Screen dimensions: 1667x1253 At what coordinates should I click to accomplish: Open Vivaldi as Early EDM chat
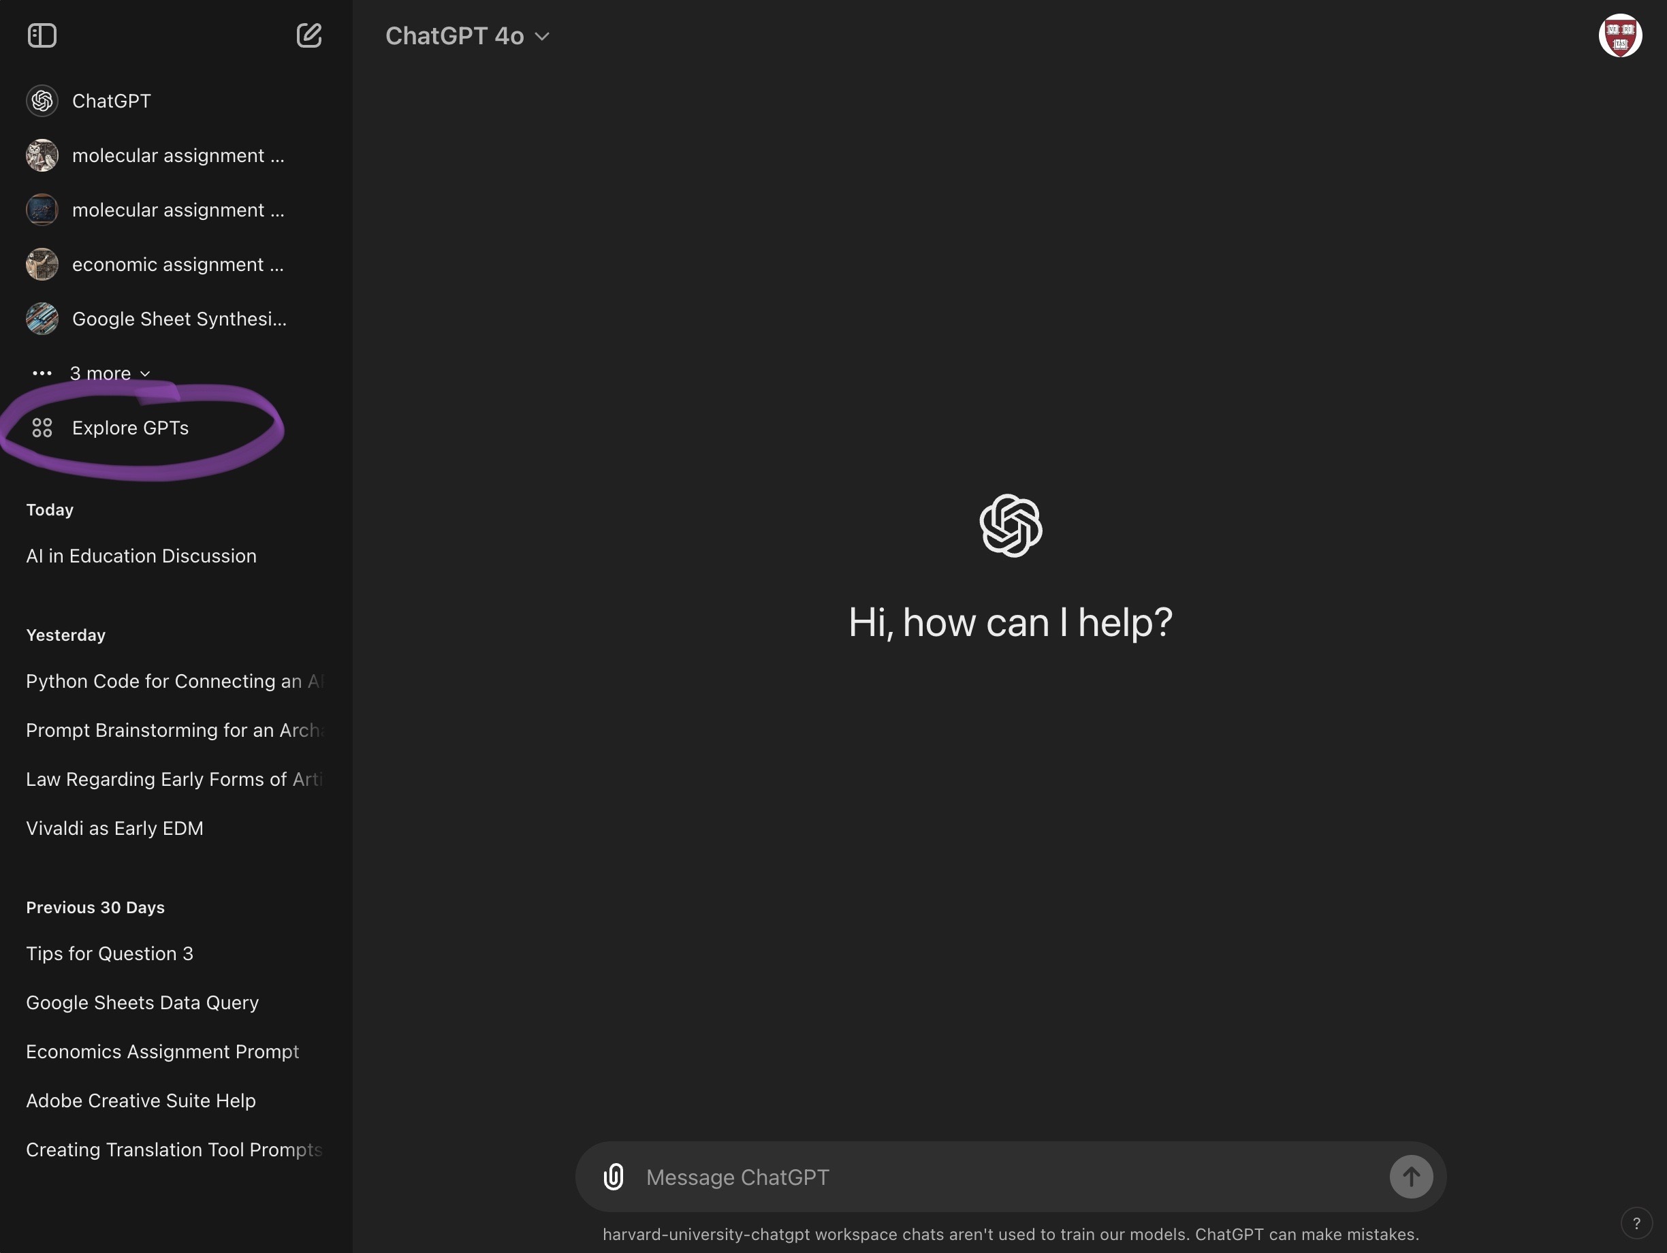click(x=114, y=828)
